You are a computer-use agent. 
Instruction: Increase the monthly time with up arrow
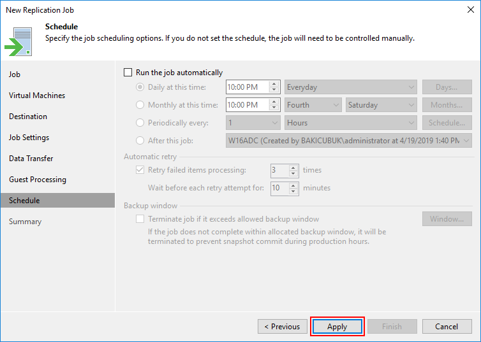pos(274,102)
